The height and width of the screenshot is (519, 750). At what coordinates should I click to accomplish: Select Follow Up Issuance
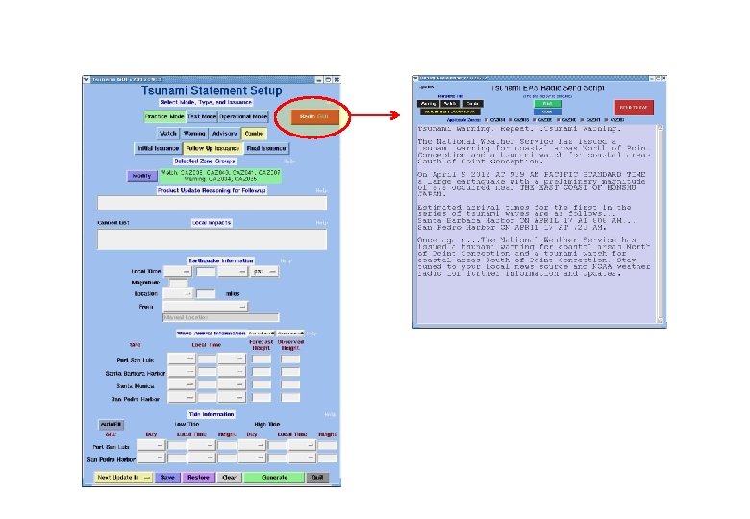tap(212, 149)
